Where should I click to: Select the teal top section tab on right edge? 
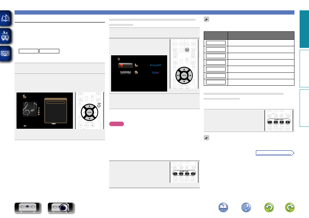click(304, 29)
